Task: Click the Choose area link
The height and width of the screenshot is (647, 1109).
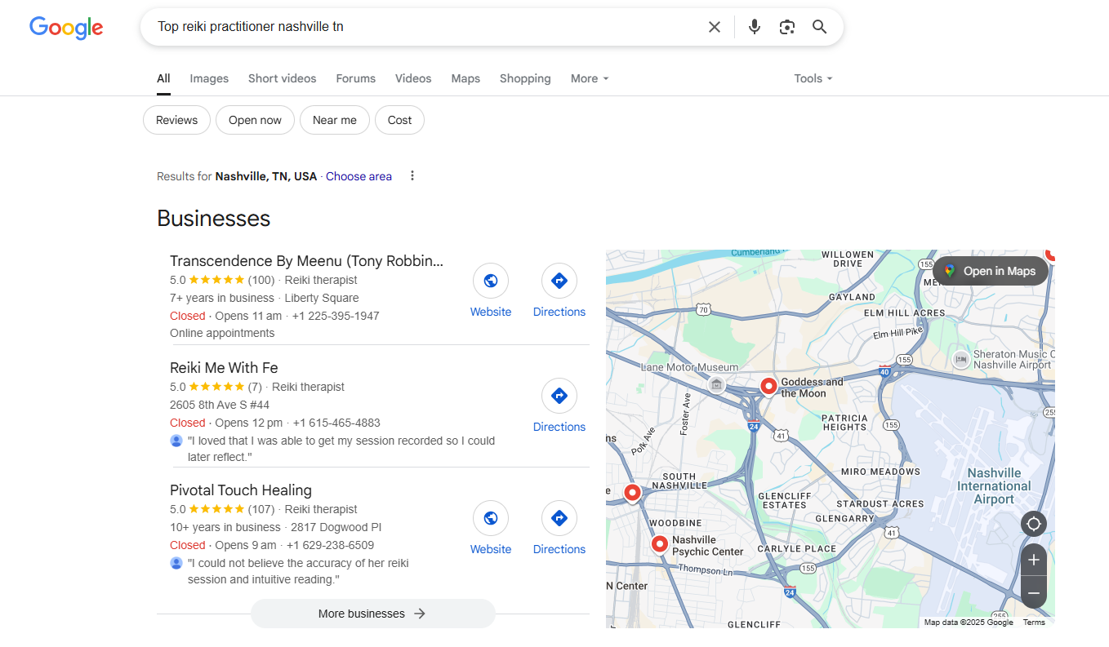Action: 359,176
